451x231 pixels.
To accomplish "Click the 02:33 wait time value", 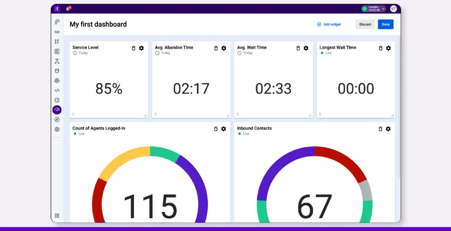I will [273, 88].
